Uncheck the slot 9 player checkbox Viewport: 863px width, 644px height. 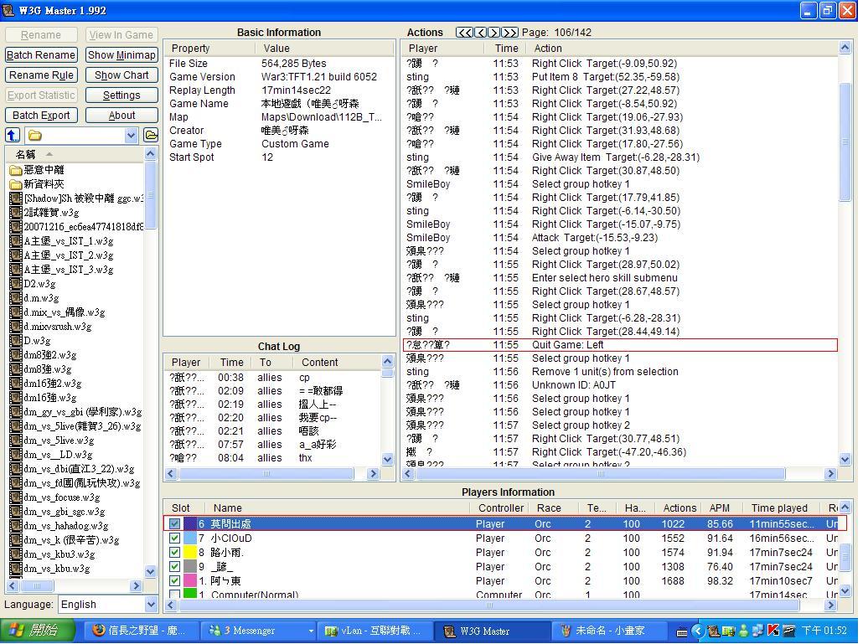174,567
